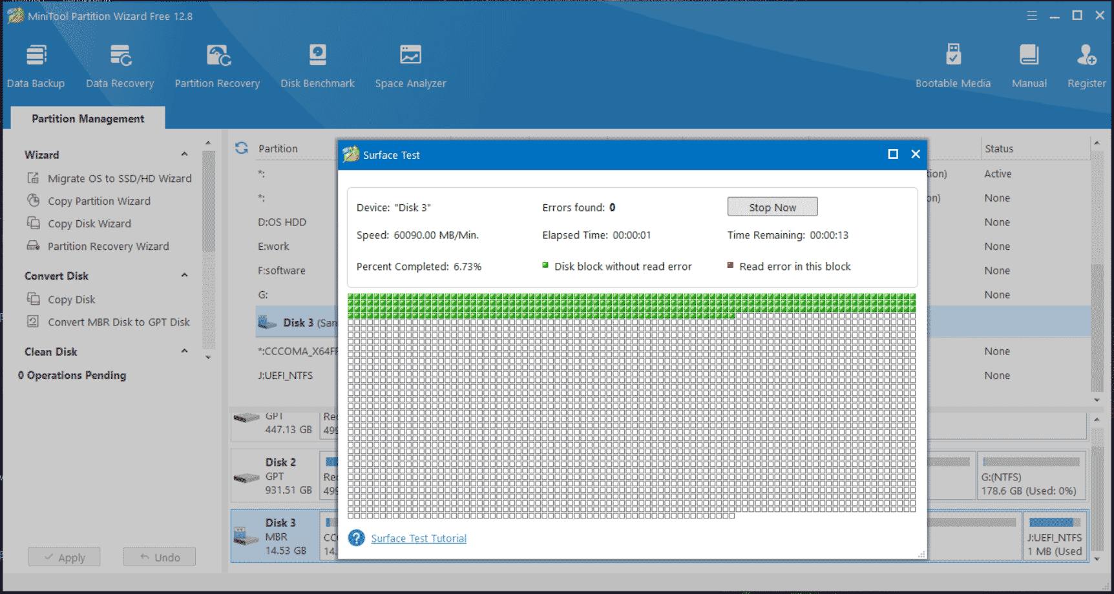Click the Disk 2 drive icon in the disk map
Viewport: 1114px width, 594px height.
pyautogui.click(x=246, y=478)
